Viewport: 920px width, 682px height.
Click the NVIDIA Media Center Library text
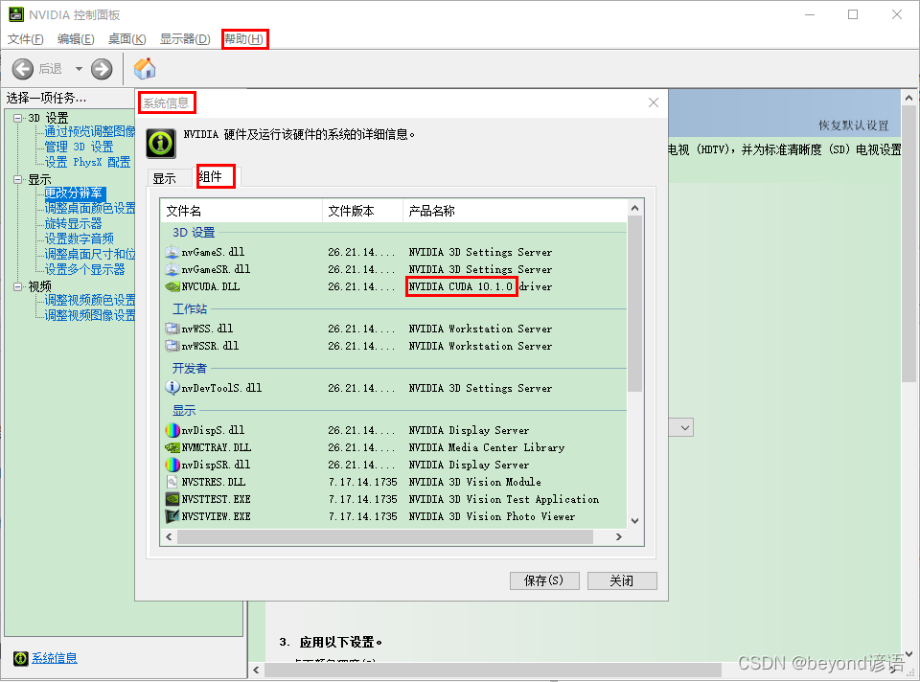pos(487,447)
